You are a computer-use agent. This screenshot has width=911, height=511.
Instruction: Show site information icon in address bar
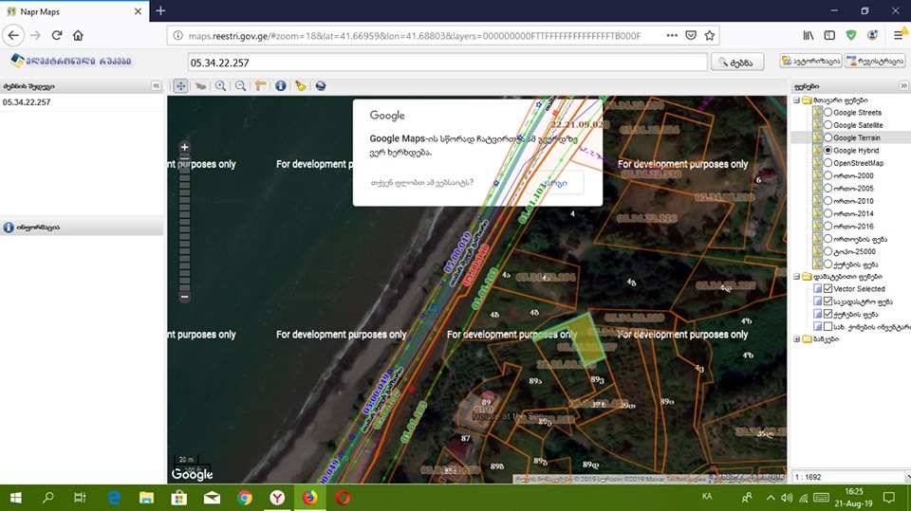coord(177,36)
